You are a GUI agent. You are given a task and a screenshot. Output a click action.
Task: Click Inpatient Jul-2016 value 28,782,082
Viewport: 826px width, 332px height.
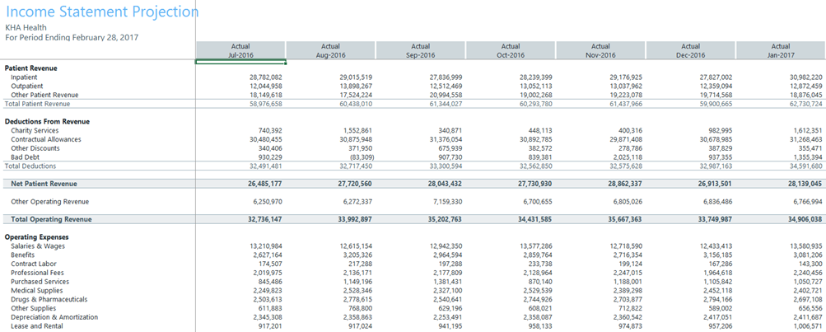coord(266,77)
